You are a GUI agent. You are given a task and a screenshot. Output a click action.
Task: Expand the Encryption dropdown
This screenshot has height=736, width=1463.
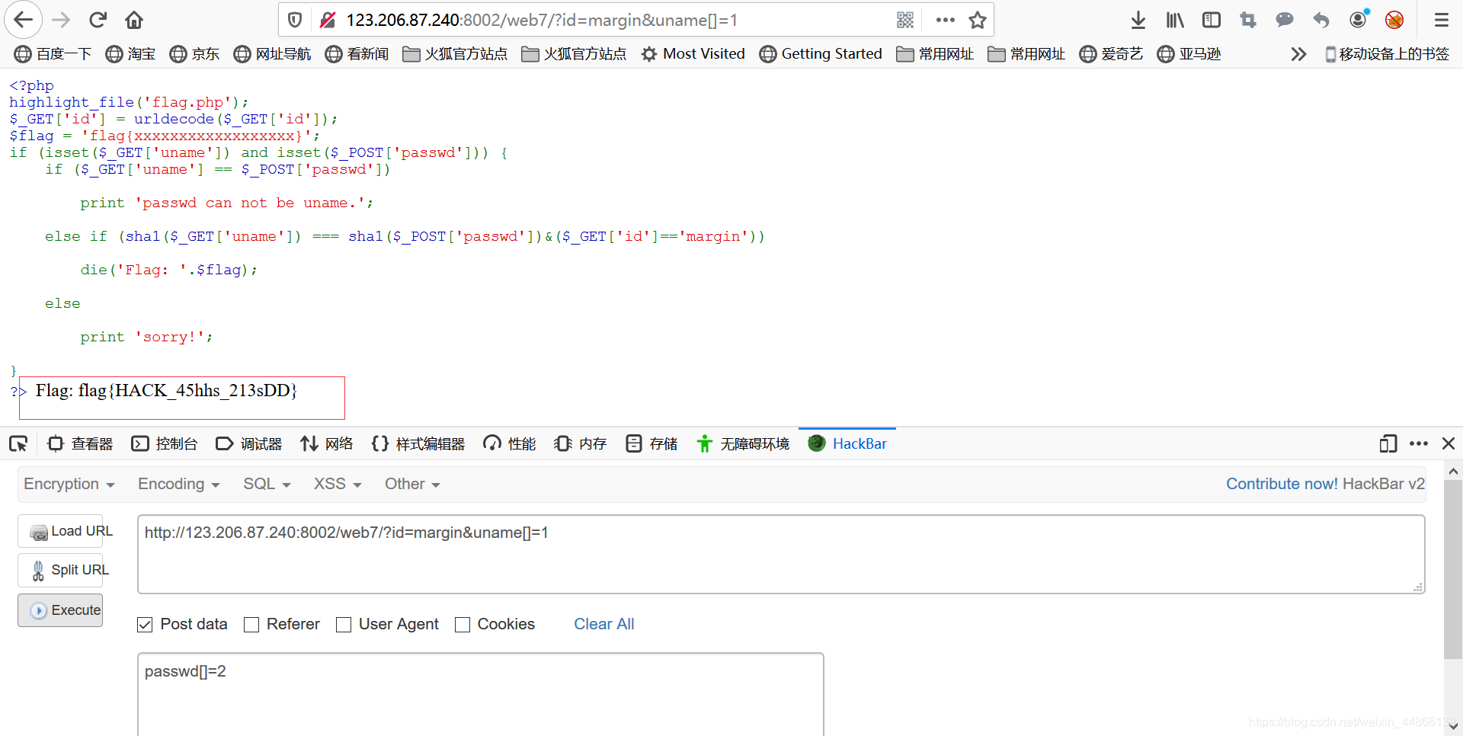pos(69,484)
